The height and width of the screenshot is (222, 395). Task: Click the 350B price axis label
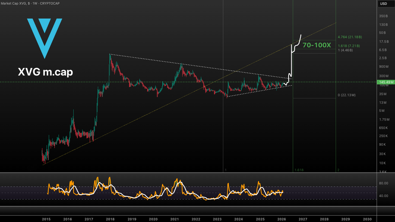tap(383, 16)
